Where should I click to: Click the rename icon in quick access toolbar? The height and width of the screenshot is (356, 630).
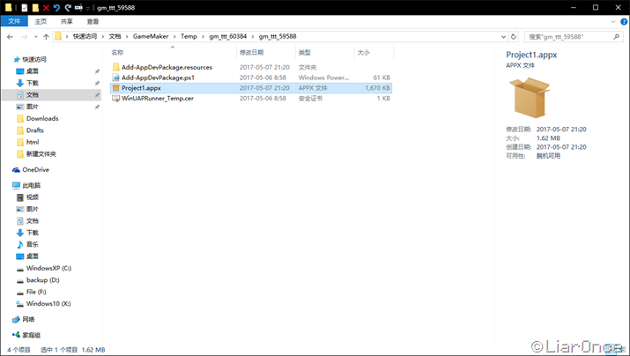click(78, 8)
